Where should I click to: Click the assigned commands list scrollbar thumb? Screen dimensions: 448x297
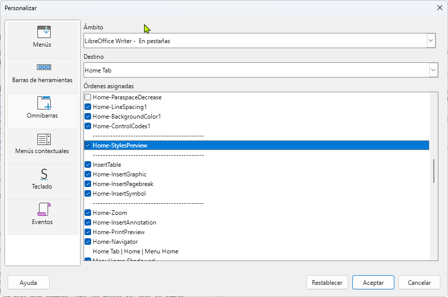434,171
